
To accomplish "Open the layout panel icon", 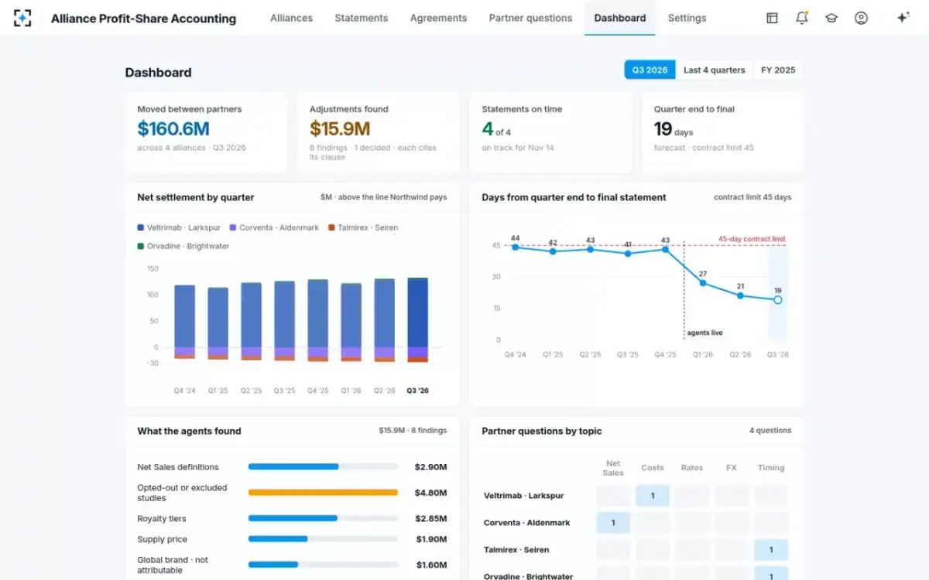I will (772, 18).
